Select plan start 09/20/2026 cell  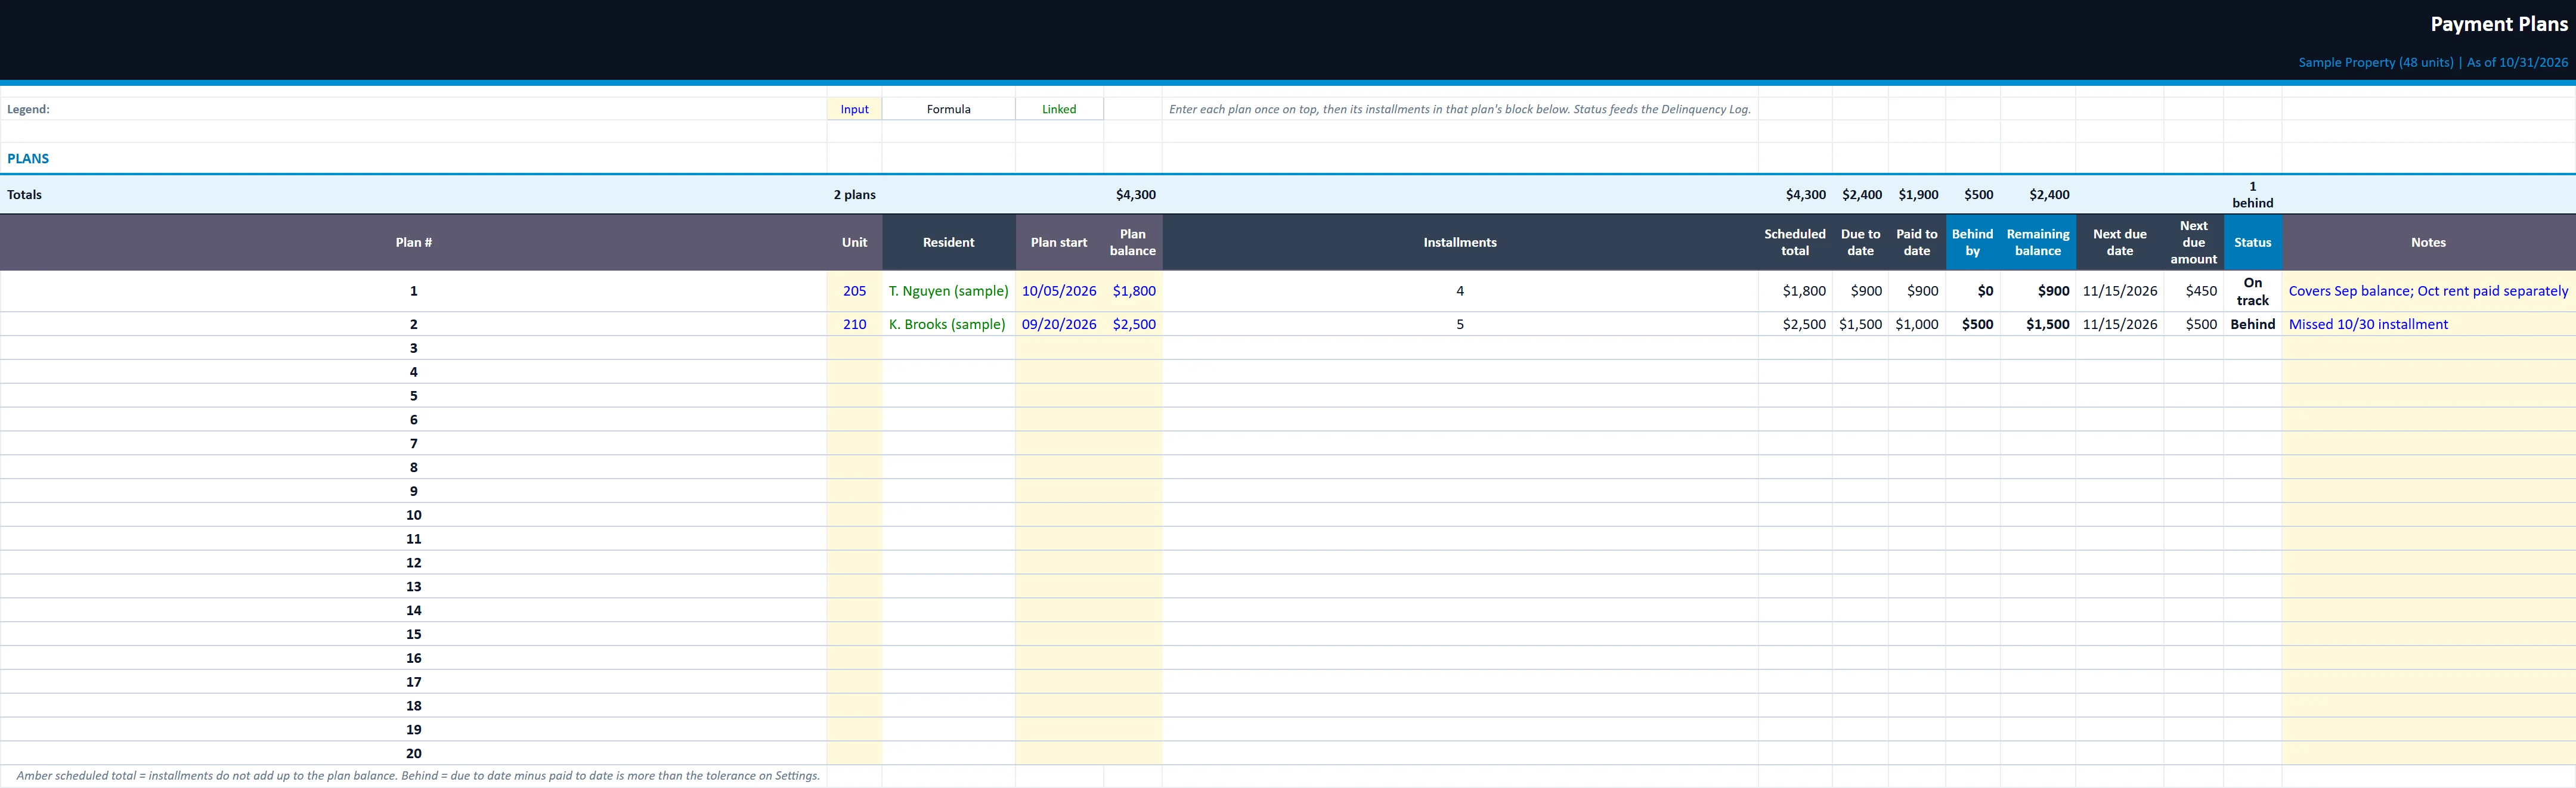1059,324
